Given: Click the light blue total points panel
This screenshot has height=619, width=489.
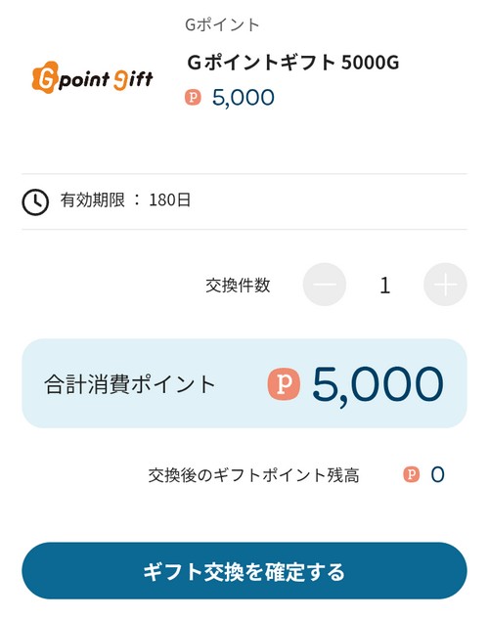Looking at the screenshot, I should click(244, 383).
